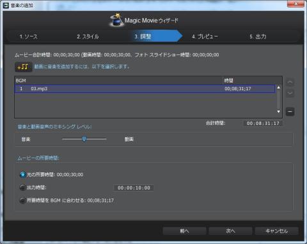This screenshot has height=244, width=307.
Task: Go to step 2 スタイル
Action: click(88, 37)
